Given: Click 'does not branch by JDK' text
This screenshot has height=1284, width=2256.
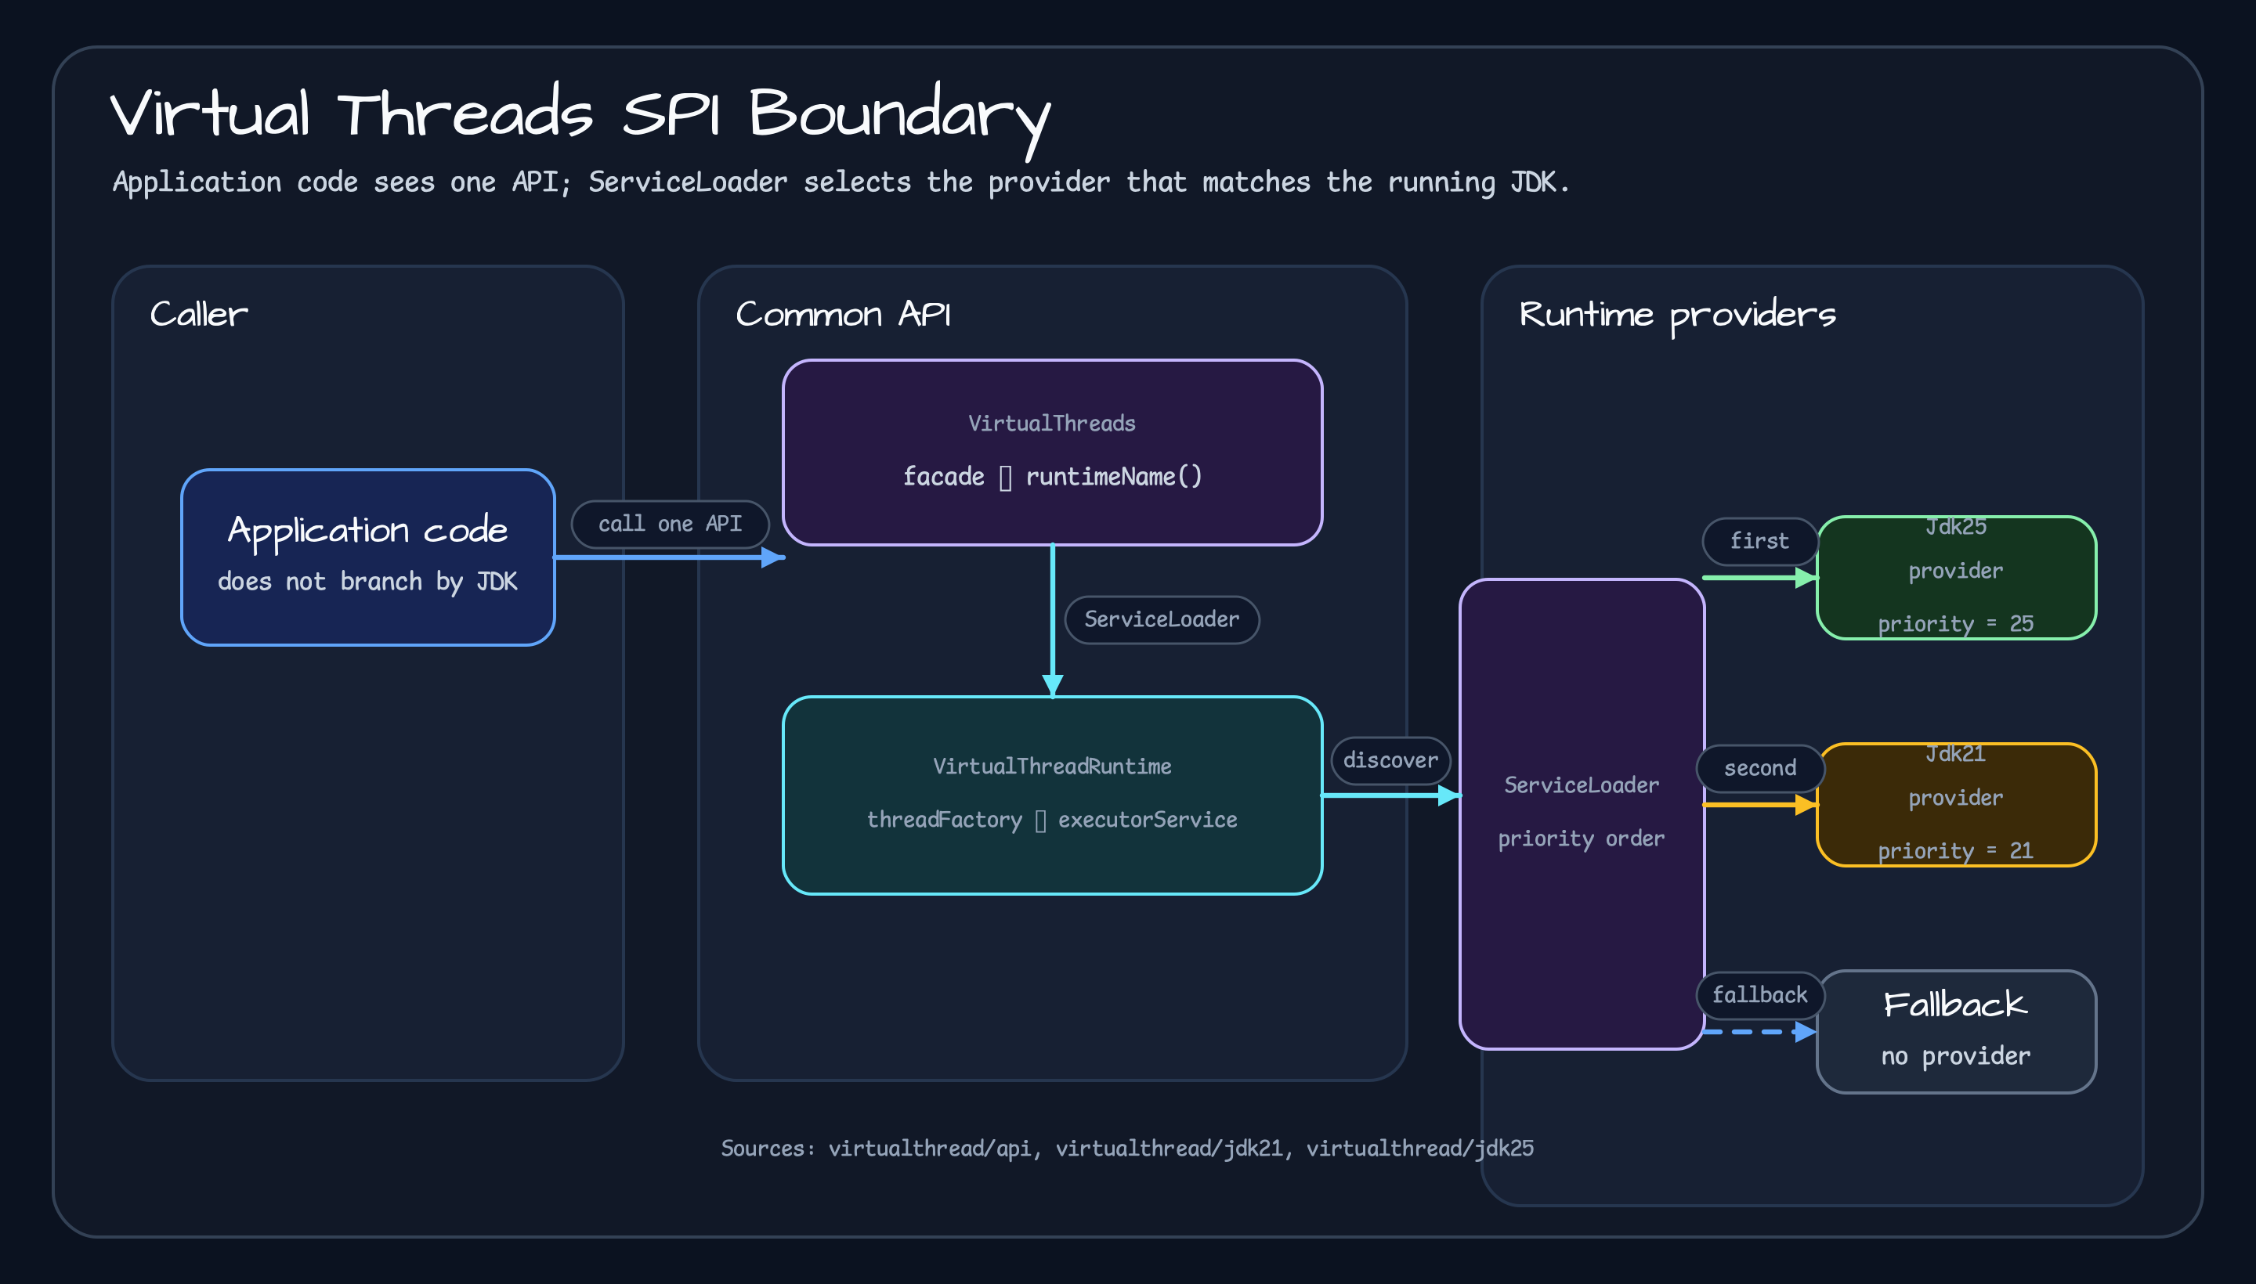Looking at the screenshot, I should [x=368, y=582].
